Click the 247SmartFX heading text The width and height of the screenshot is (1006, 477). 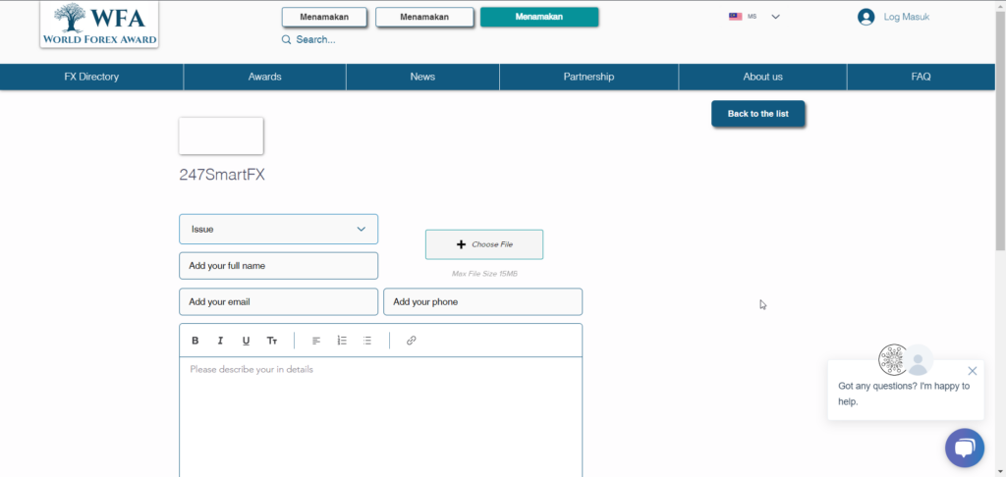[x=222, y=175]
